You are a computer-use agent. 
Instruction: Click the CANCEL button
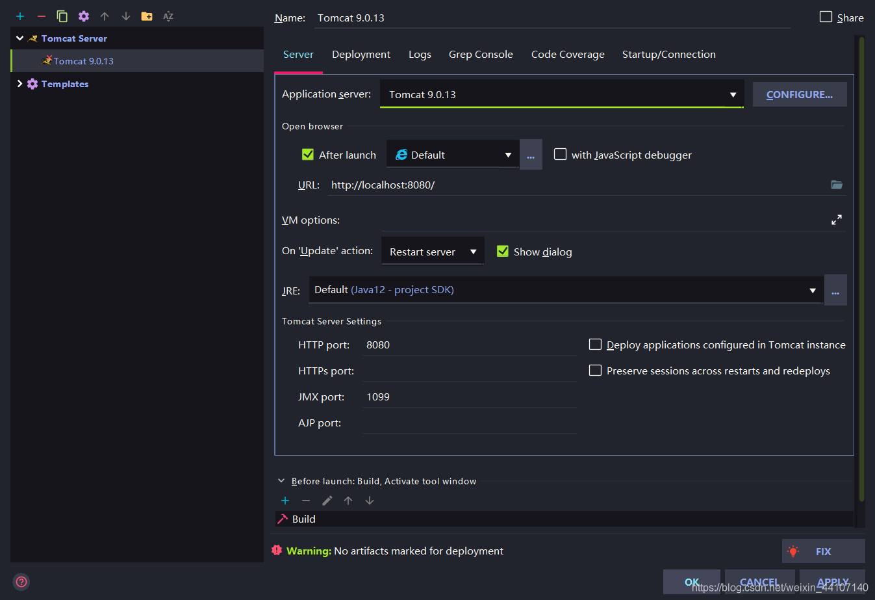point(759,582)
